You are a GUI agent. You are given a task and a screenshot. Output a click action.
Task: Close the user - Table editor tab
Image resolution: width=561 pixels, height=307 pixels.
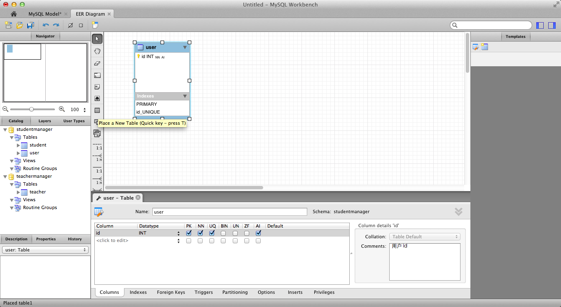[138, 198]
